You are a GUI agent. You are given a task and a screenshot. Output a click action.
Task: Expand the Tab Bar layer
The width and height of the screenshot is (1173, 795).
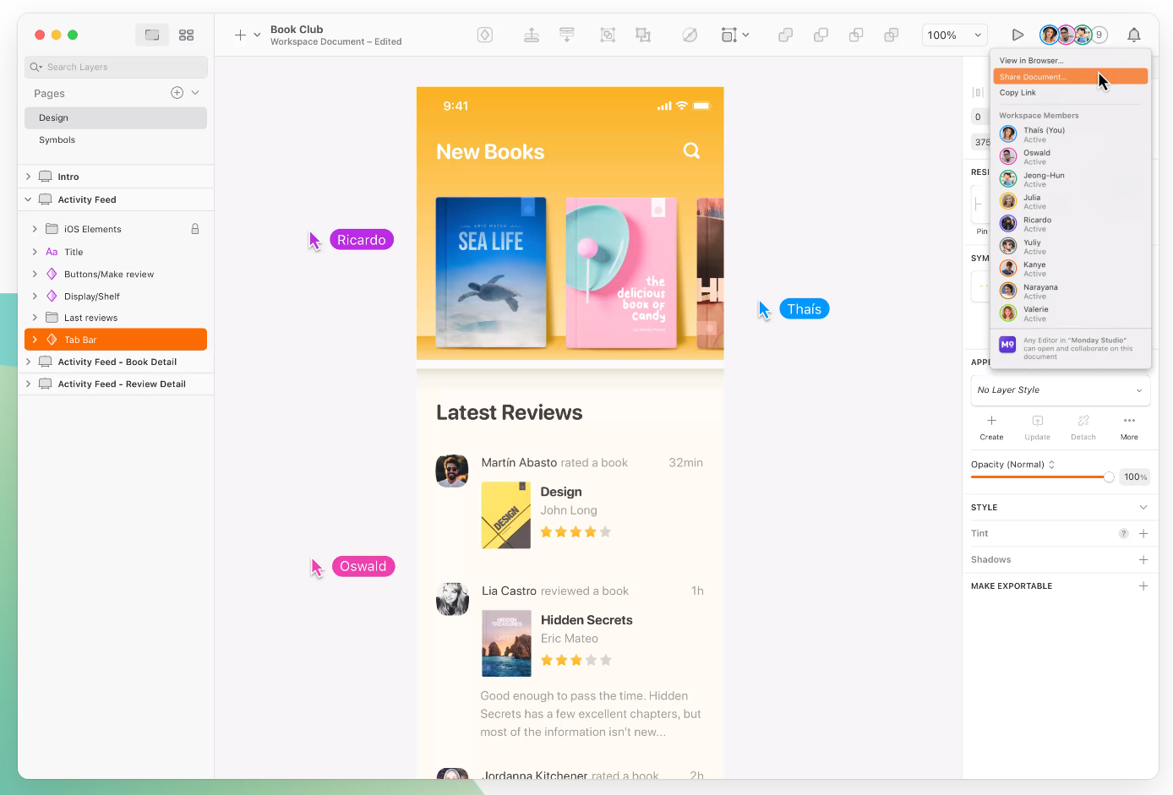[x=35, y=340]
